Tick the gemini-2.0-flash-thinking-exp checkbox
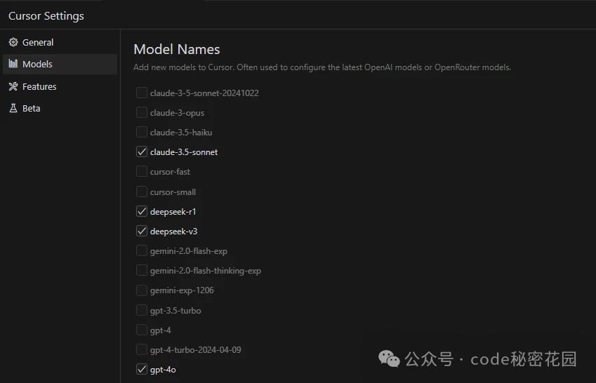 (x=142, y=270)
